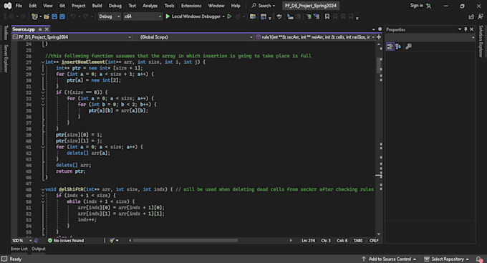The width and height of the screenshot is (487, 263).
Task: Pin the Source.cpp tab
Action: 40,29
